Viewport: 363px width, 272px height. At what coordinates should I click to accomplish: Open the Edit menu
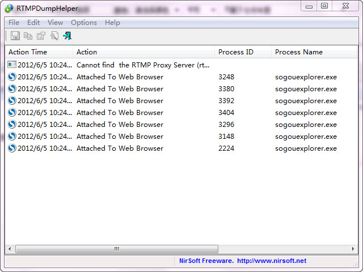33,23
